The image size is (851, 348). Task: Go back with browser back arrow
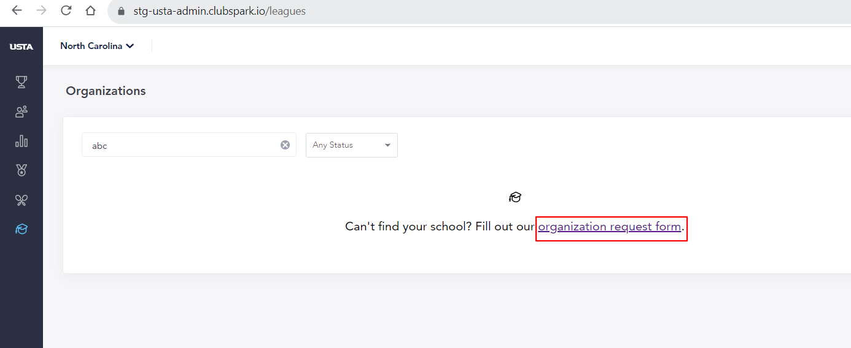(x=17, y=11)
